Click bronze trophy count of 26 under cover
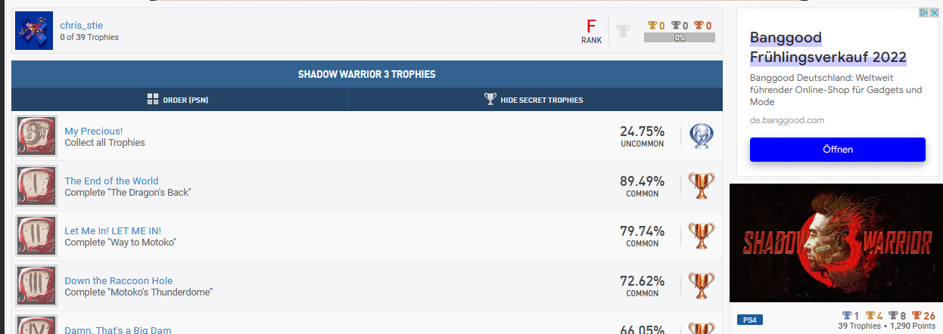Image resolution: width=943 pixels, height=334 pixels. (924, 315)
